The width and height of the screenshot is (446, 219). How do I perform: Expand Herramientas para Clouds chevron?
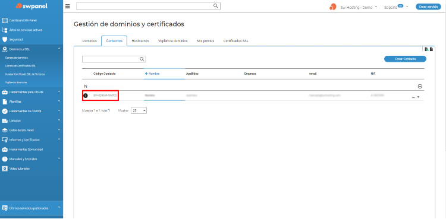pos(59,91)
